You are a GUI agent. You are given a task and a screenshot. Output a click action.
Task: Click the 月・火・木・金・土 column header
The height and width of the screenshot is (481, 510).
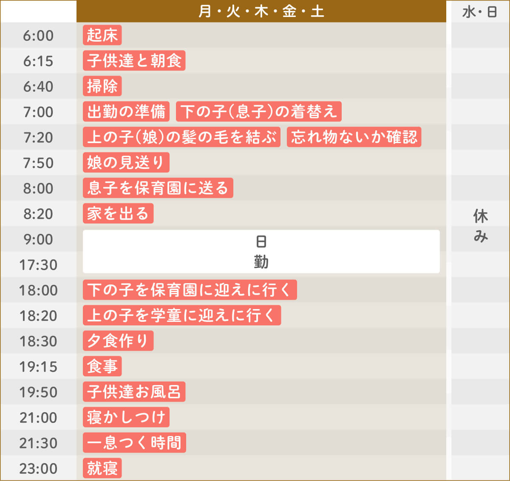261,11
